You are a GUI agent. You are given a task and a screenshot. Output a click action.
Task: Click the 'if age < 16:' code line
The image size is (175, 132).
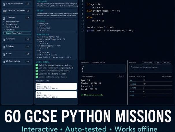pyautogui.click(x=94, y=4)
